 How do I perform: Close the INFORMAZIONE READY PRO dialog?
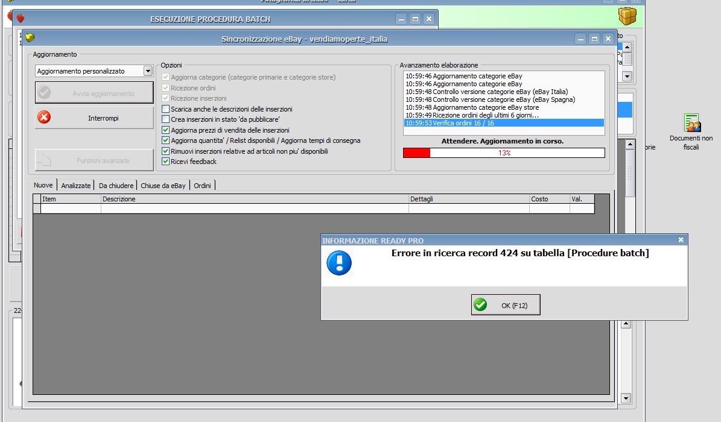coord(681,240)
